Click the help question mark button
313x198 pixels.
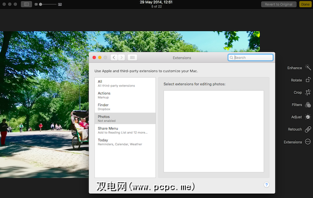pyautogui.click(x=267, y=185)
